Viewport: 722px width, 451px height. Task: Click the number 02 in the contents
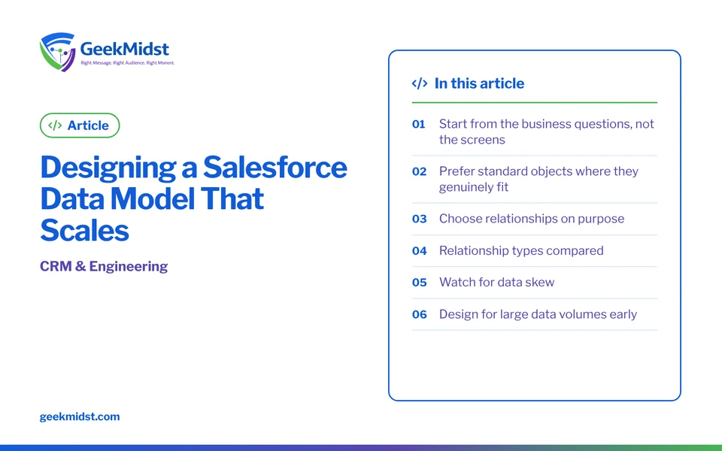coord(419,171)
